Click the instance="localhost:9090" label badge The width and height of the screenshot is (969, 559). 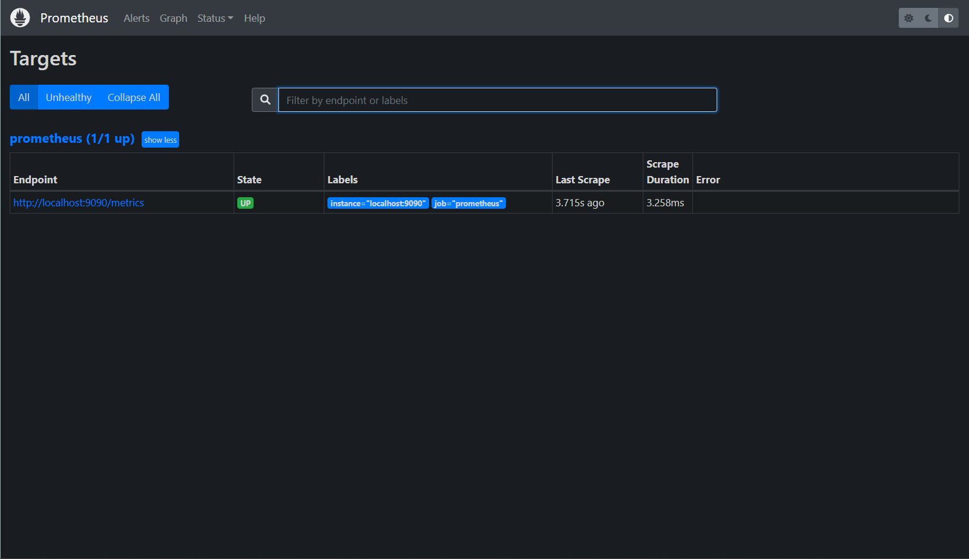pos(378,203)
